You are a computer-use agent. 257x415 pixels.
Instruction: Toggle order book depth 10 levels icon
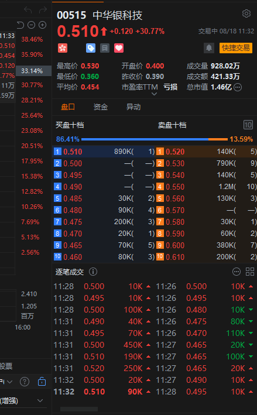point(248,125)
